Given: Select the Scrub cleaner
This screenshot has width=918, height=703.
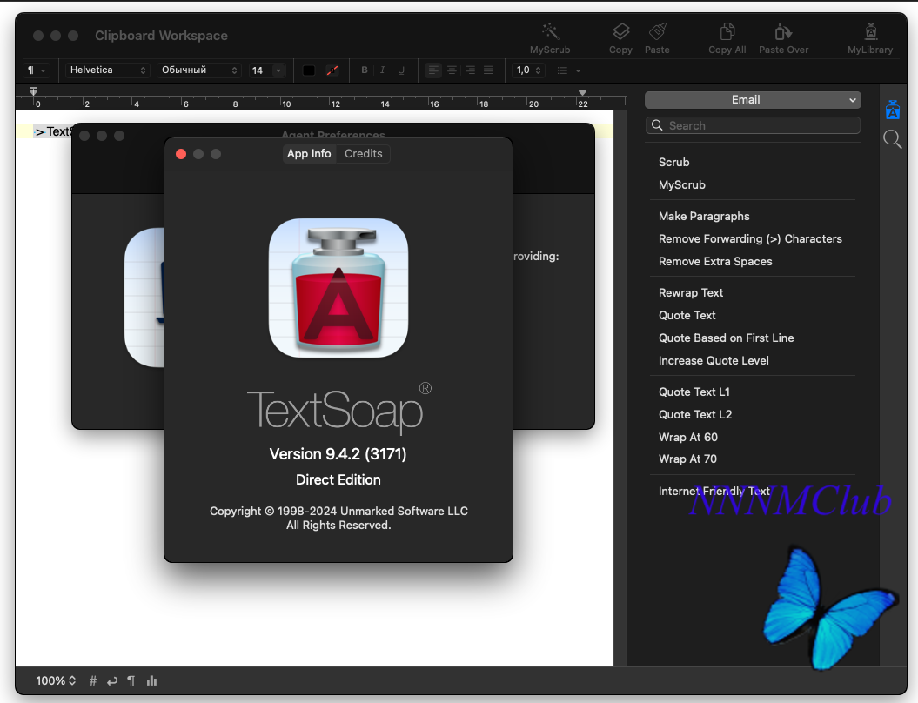Looking at the screenshot, I should click(673, 162).
